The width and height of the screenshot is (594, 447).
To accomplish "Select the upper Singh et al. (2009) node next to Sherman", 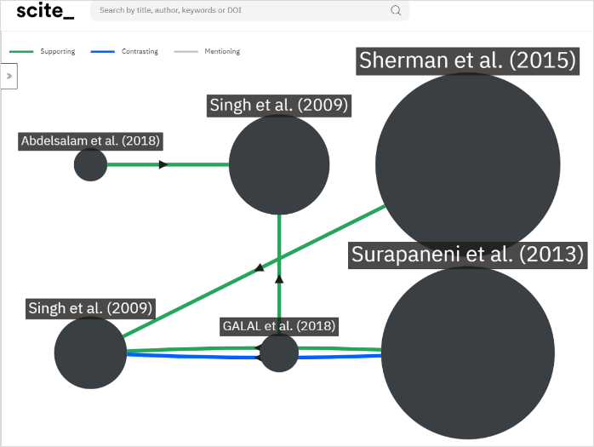I will coord(279,164).
